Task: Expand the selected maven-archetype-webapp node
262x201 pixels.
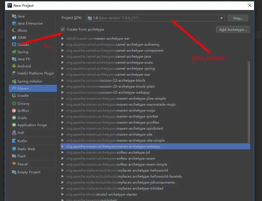Action: coord(62,146)
